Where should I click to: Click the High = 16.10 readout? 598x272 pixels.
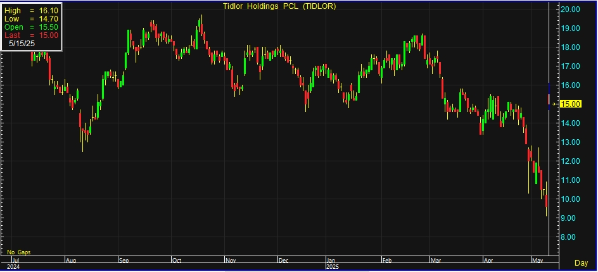[31, 11]
